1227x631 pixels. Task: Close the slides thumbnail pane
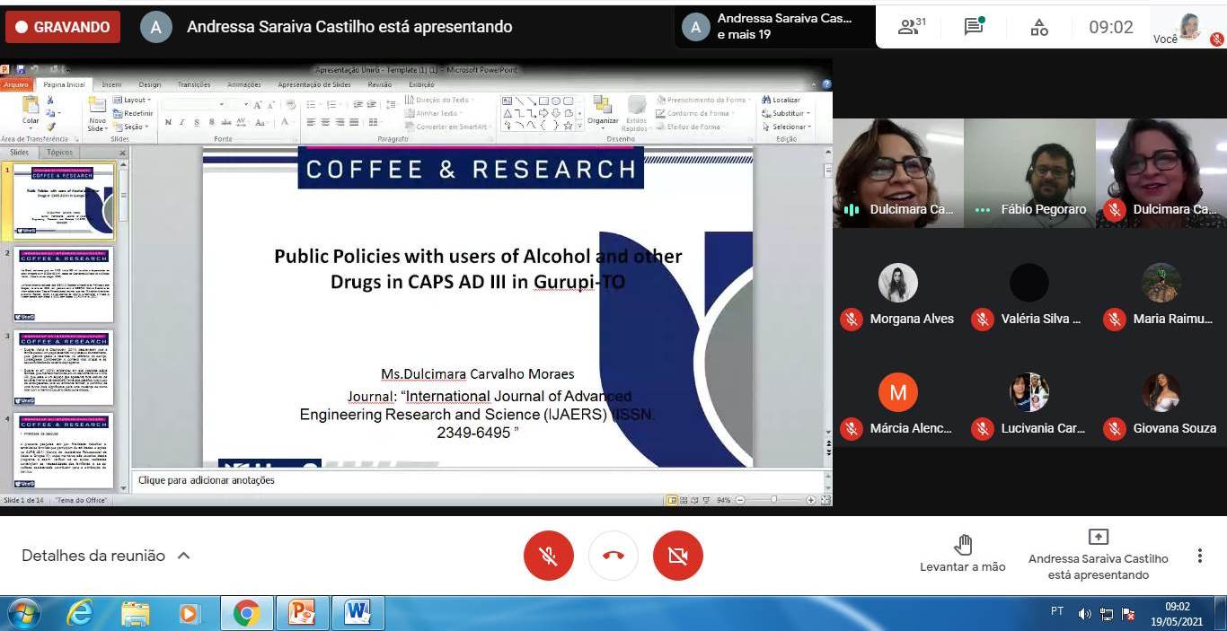tap(123, 153)
